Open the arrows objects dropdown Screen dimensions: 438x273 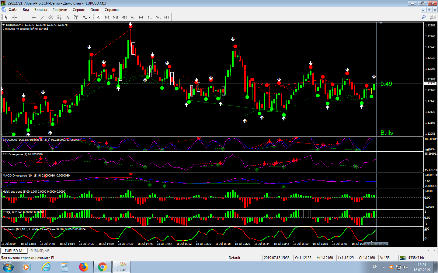coord(86,17)
